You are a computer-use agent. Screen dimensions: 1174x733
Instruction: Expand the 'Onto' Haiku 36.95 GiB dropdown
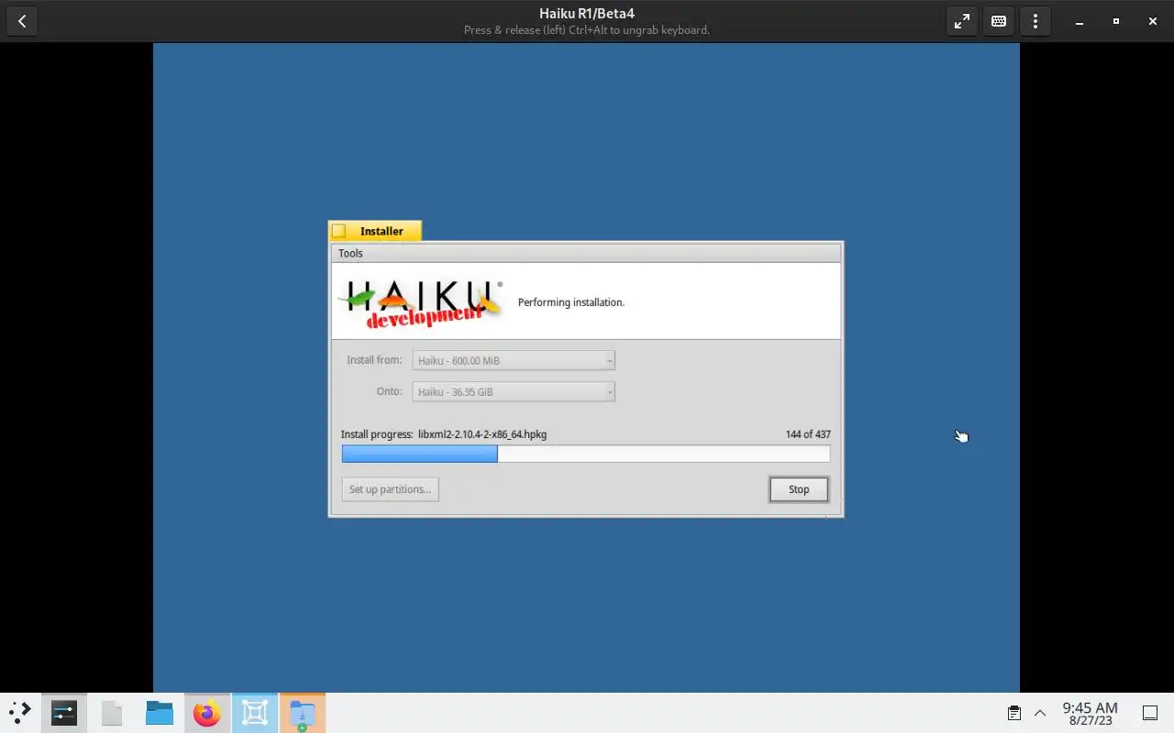click(514, 391)
